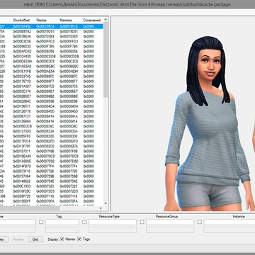Click the resource list vertical scrollbar thumb
Viewport: 255px width, 255px height.
click(106, 59)
